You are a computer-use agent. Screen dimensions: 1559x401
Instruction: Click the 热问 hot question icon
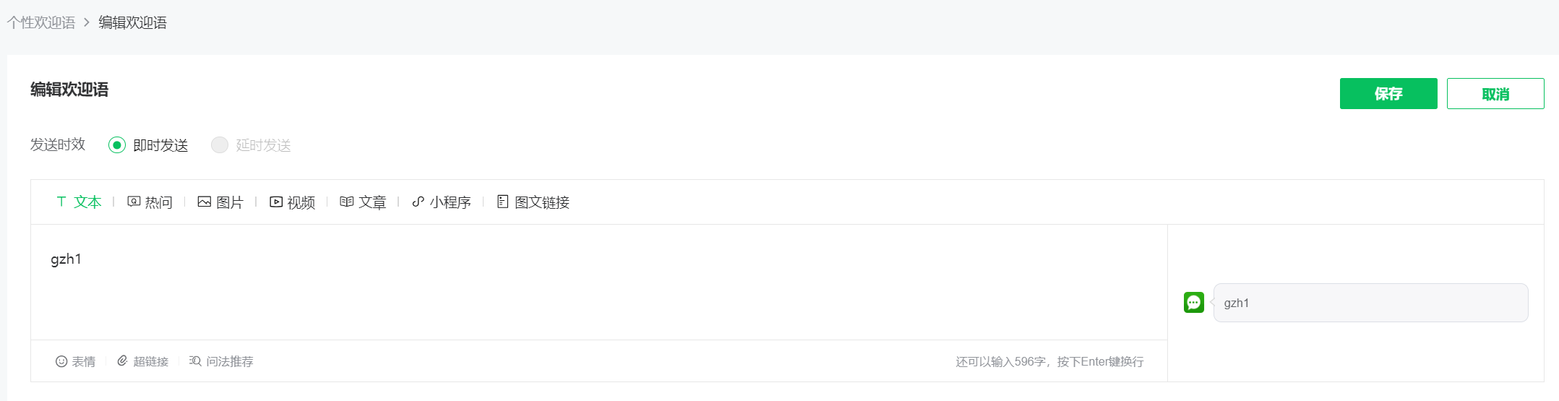coord(134,202)
